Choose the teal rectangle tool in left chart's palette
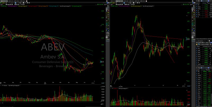 pyautogui.click(x=107, y=24)
